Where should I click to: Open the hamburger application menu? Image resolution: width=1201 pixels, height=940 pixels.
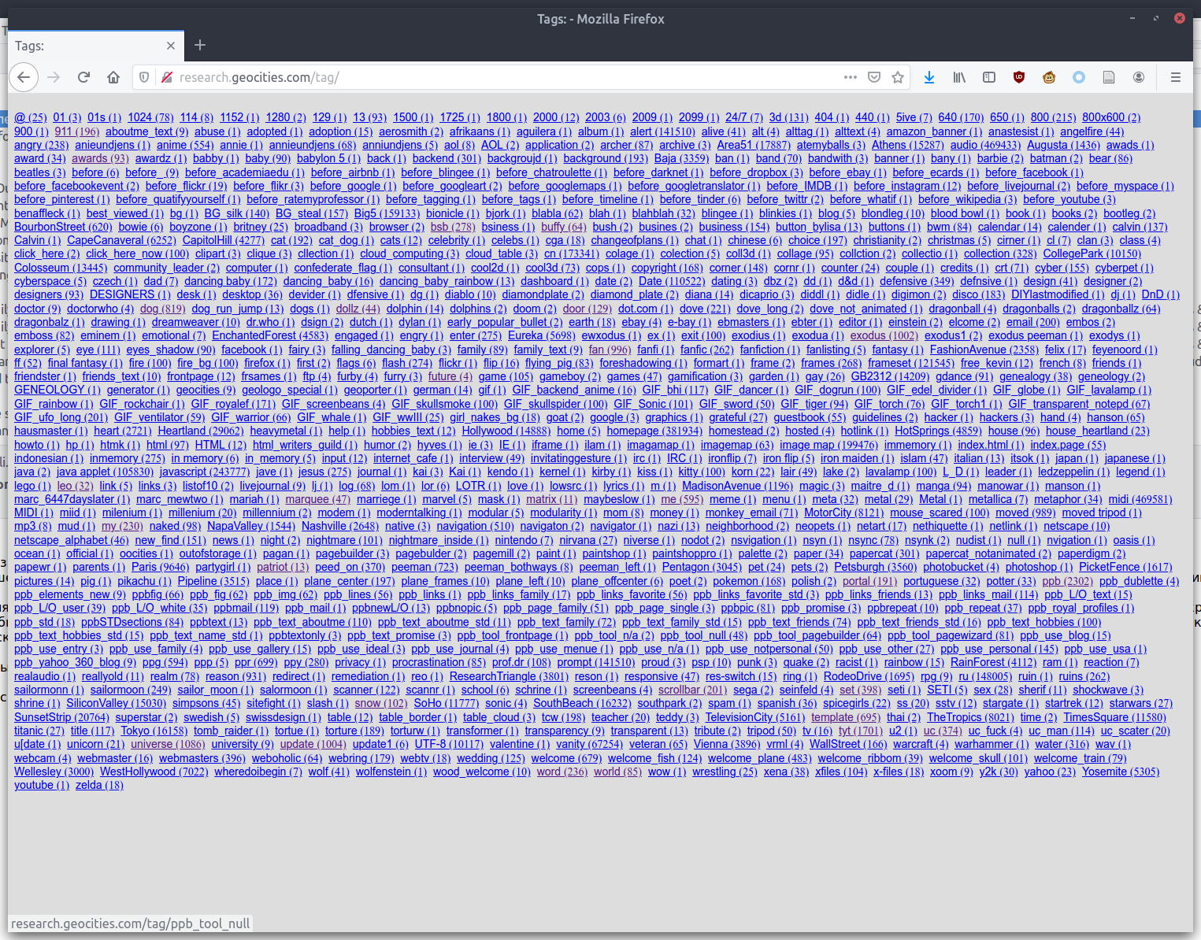pos(1176,77)
